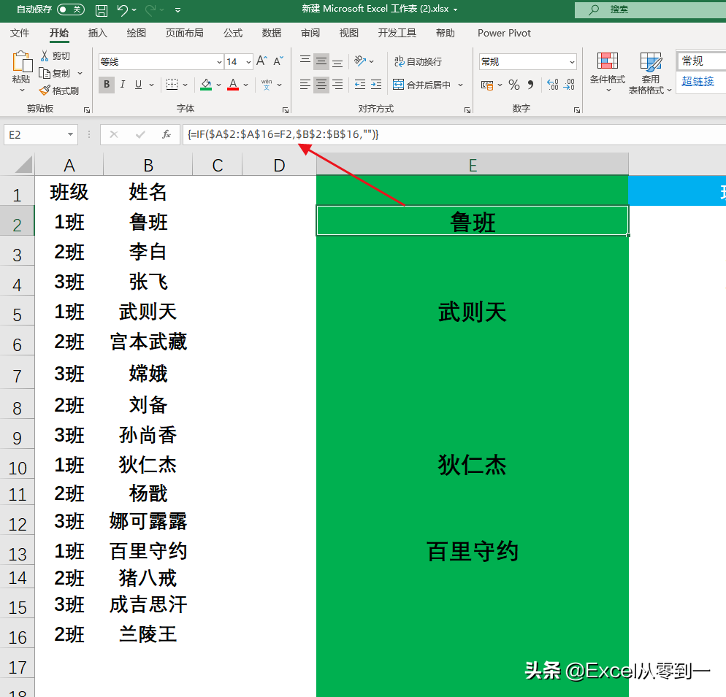The width and height of the screenshot is (726, 697).
Task: Click the accounting number format icon
Action: pos(487,85)
